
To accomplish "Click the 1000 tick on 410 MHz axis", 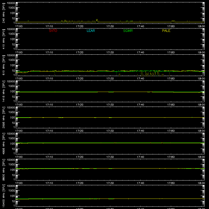I will pos(11,34).
